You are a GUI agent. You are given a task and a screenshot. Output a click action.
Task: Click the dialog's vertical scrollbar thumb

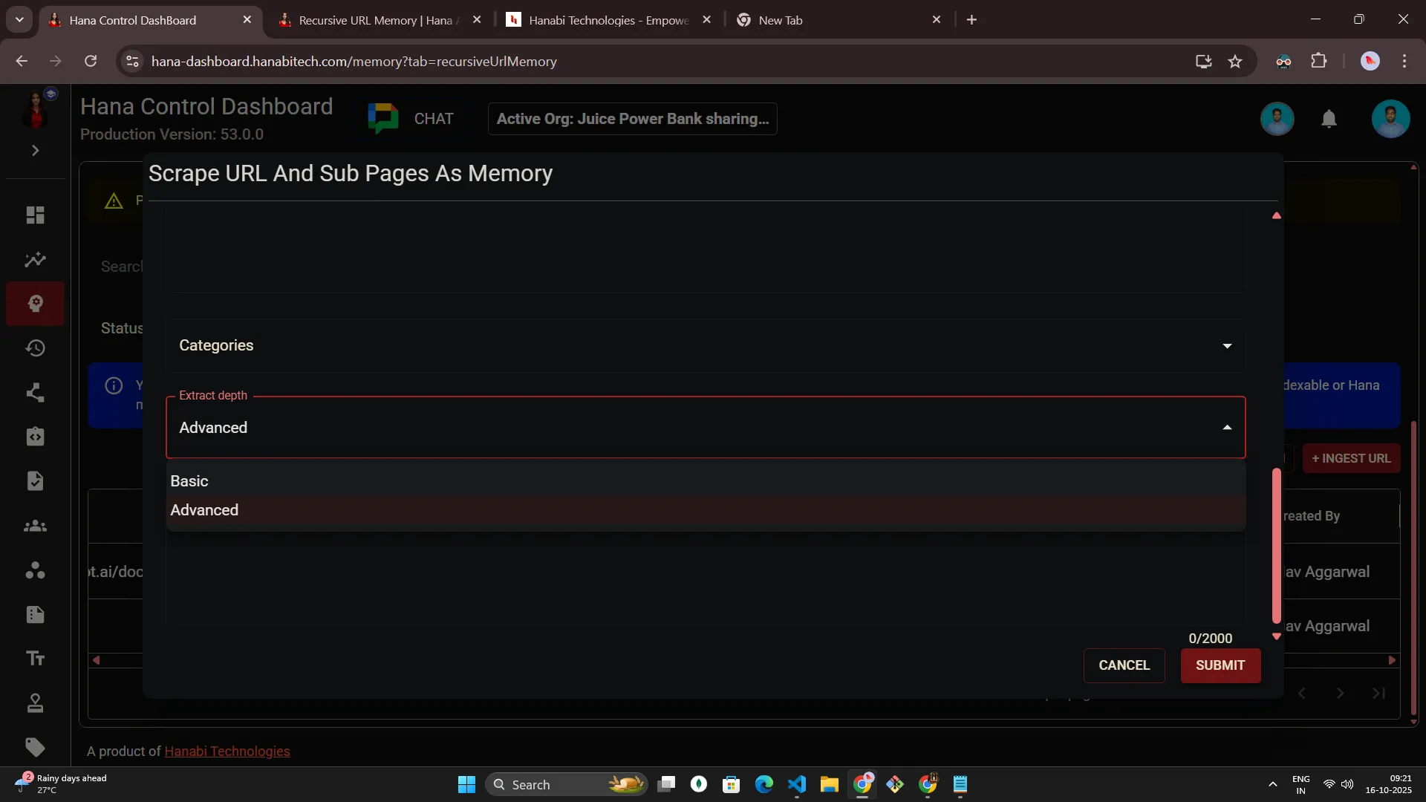click(1276, 546)
